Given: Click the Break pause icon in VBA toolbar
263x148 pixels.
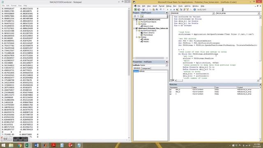Looking at the screenshot, I should [171, 9].
